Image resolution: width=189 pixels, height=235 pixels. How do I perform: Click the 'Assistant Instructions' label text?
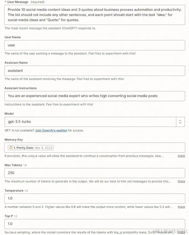click(21, 88)
